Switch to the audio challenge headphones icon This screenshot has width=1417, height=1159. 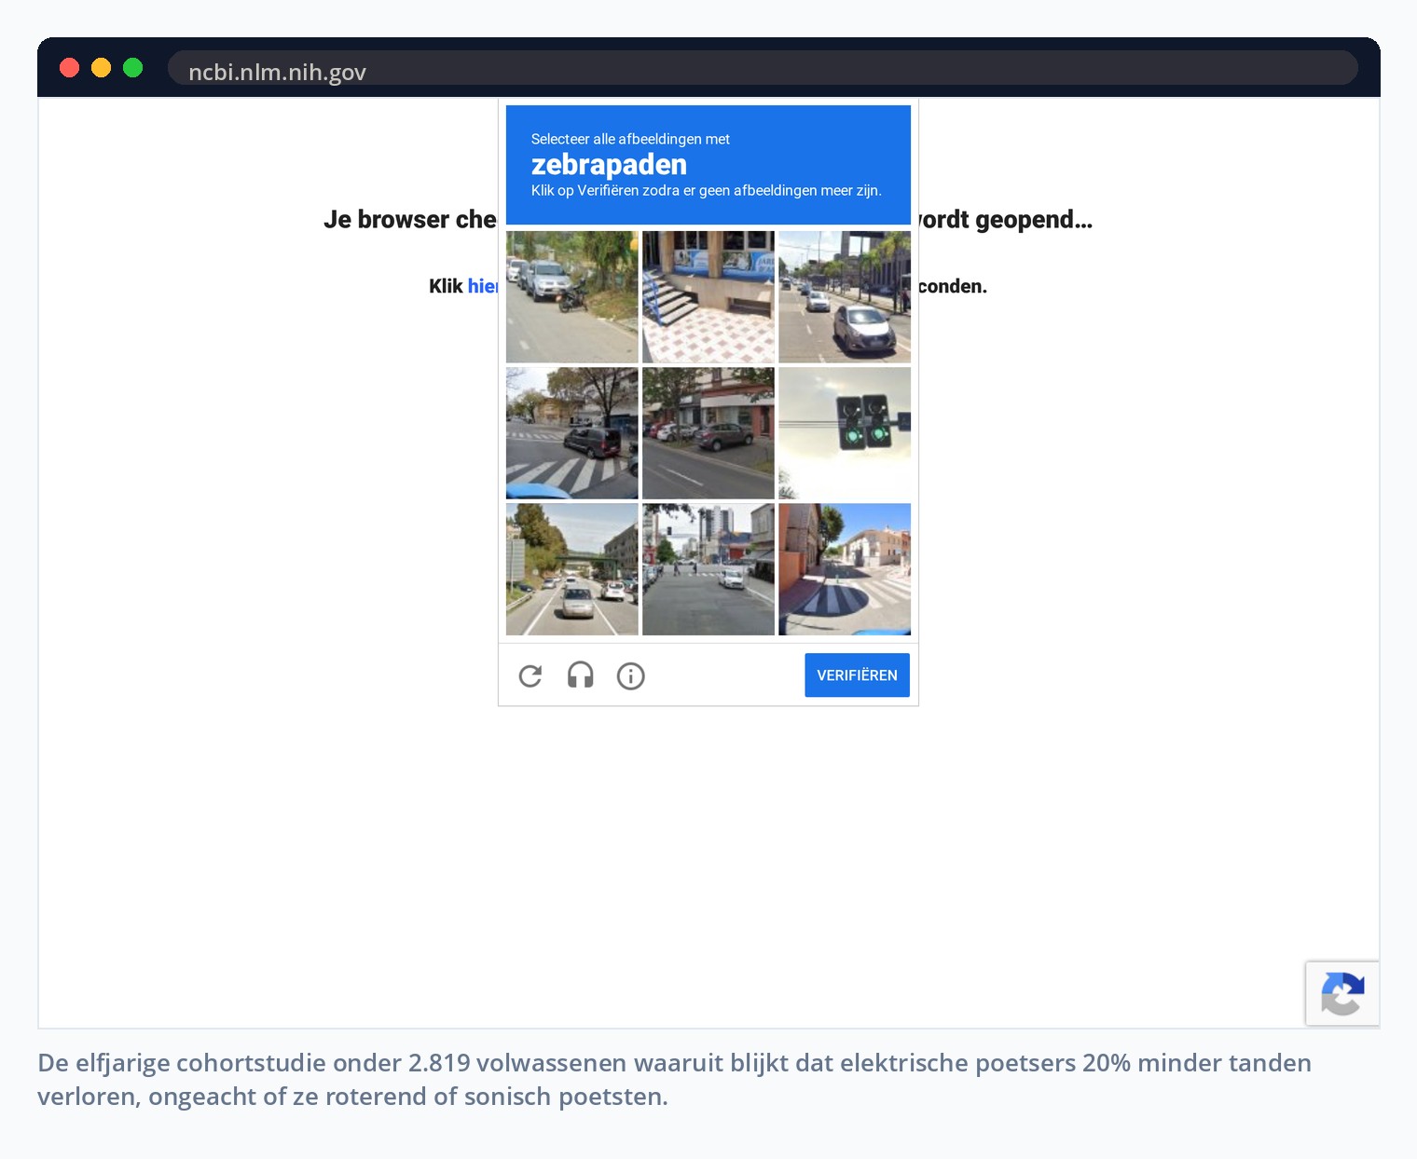click(x=581, y=675)
